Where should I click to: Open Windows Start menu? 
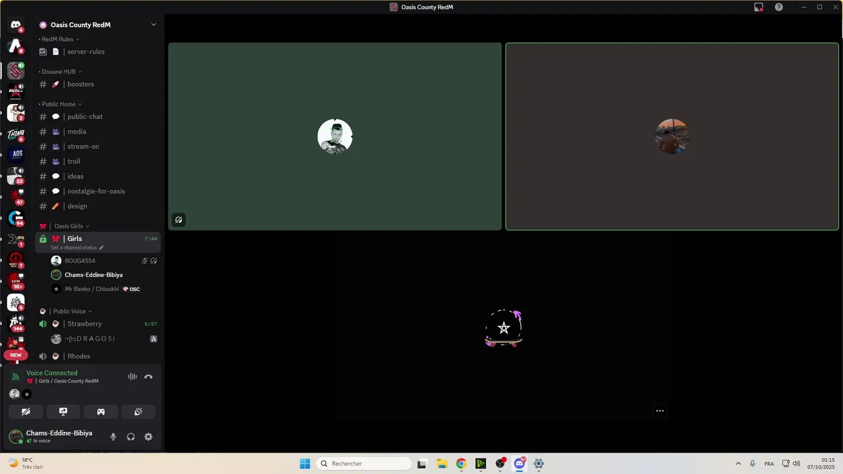305,463
